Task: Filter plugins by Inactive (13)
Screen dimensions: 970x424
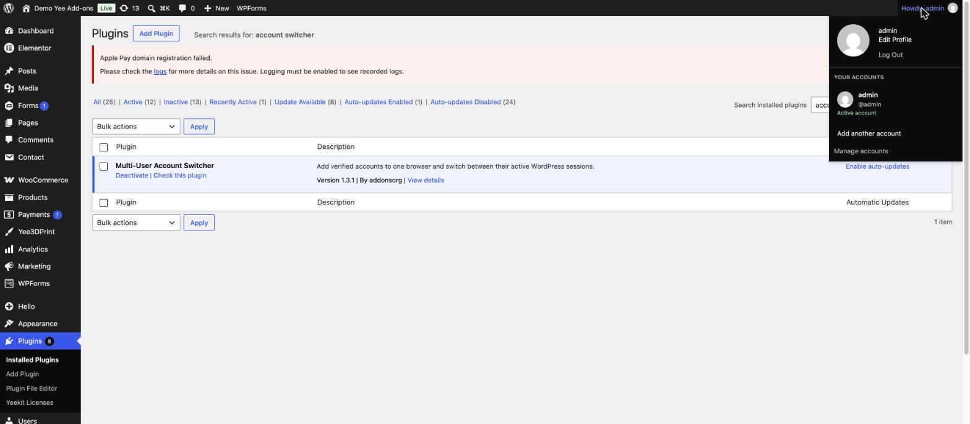Action: click(182, 102)
